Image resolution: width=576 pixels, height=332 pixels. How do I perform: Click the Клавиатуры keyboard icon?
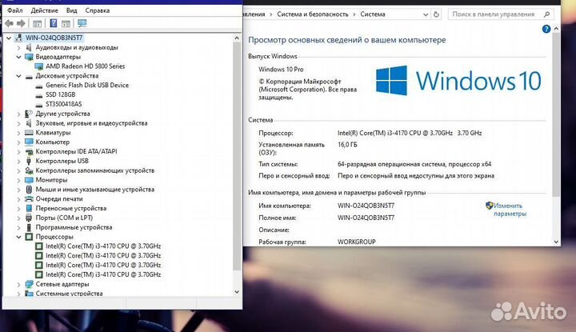pyautogui.click(x=29, y=133)
